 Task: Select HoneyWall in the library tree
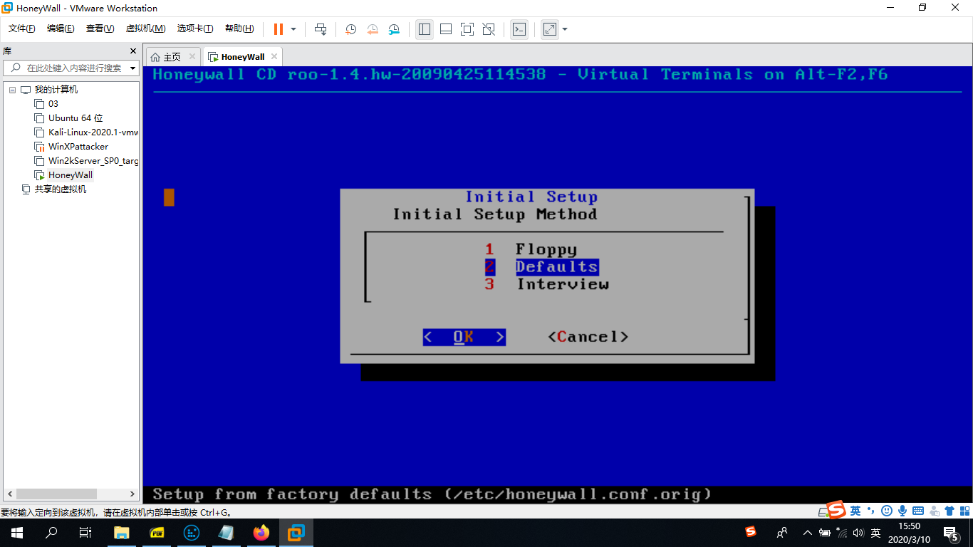[71, 175]
